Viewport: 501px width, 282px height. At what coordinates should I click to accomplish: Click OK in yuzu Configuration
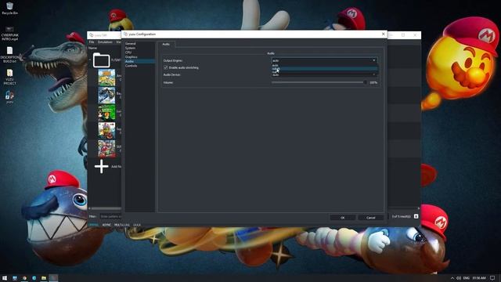[x=342, y=218]
